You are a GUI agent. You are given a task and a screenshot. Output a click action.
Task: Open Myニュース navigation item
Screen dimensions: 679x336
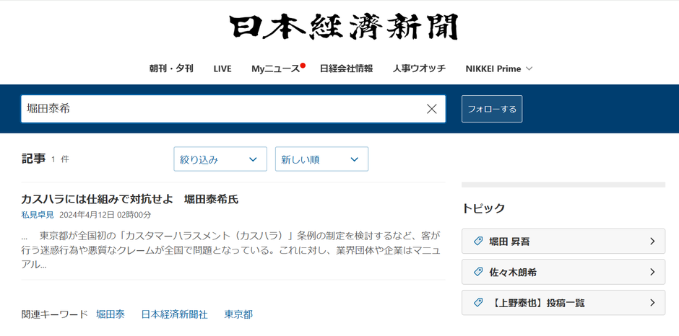pos(275,68)
